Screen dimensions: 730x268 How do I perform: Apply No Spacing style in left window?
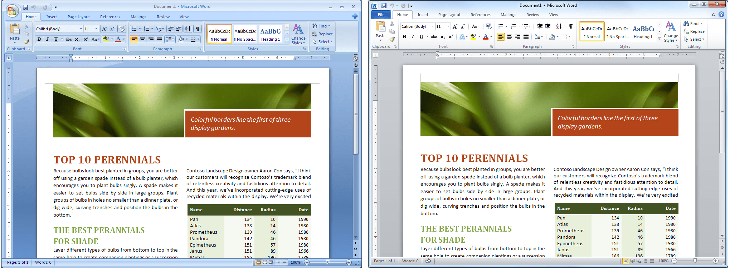coord(245,34)
